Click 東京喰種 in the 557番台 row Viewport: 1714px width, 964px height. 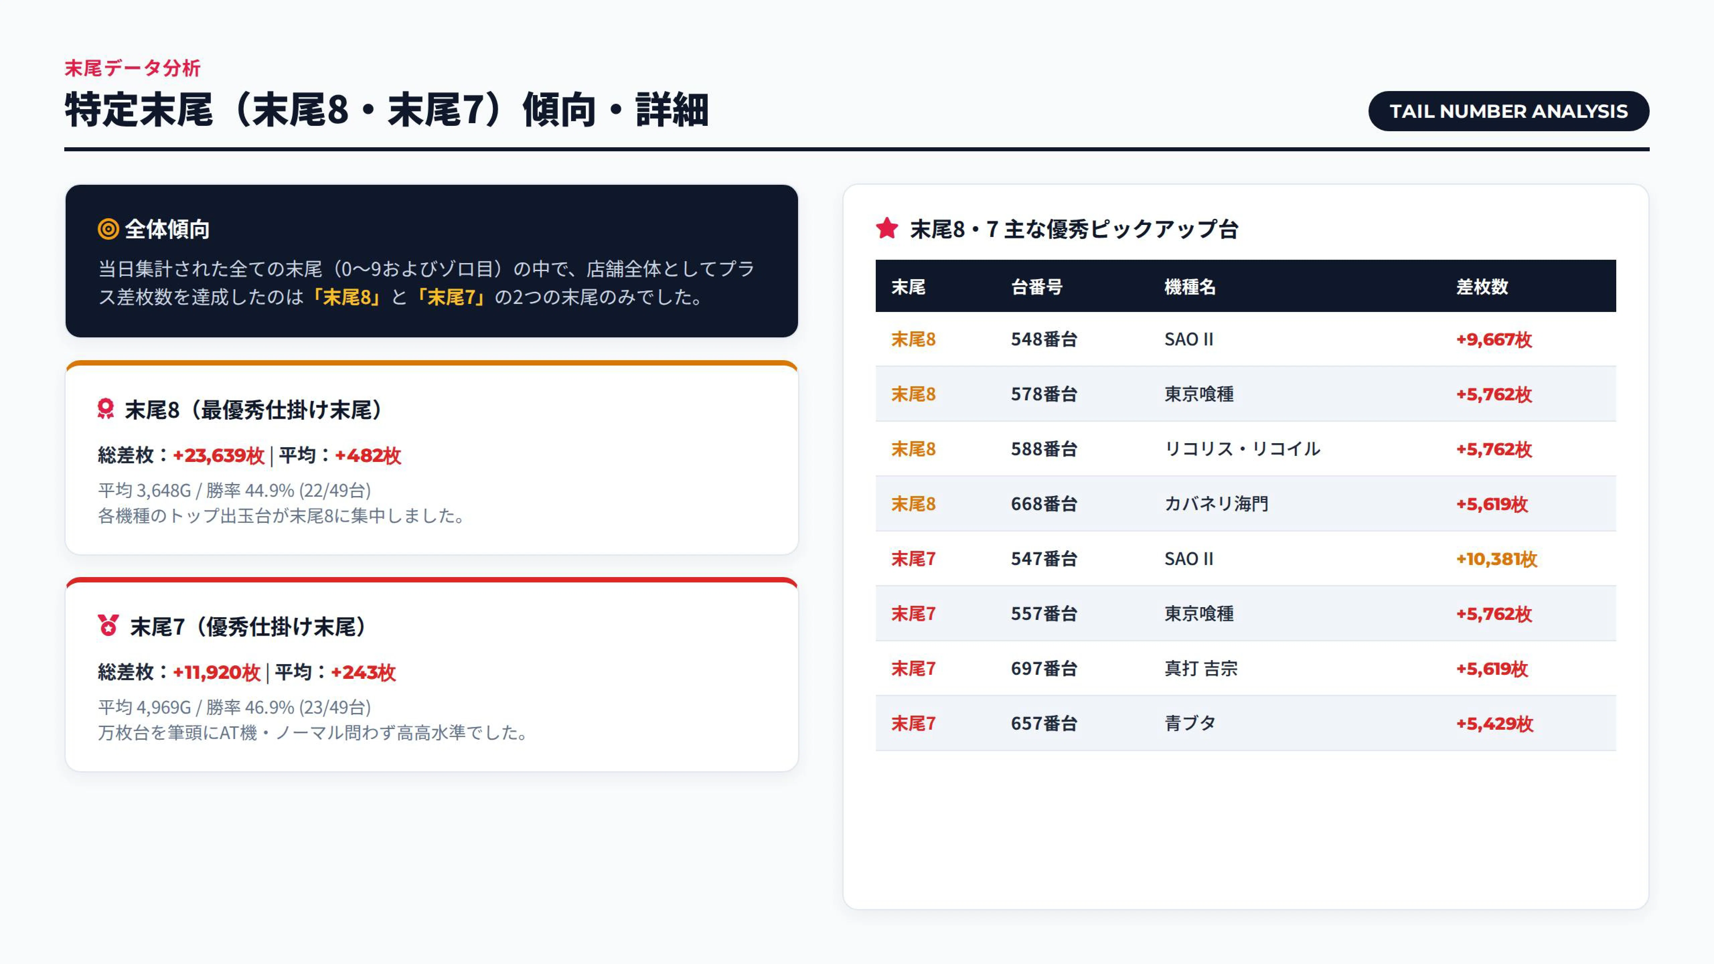point(1199,614)
